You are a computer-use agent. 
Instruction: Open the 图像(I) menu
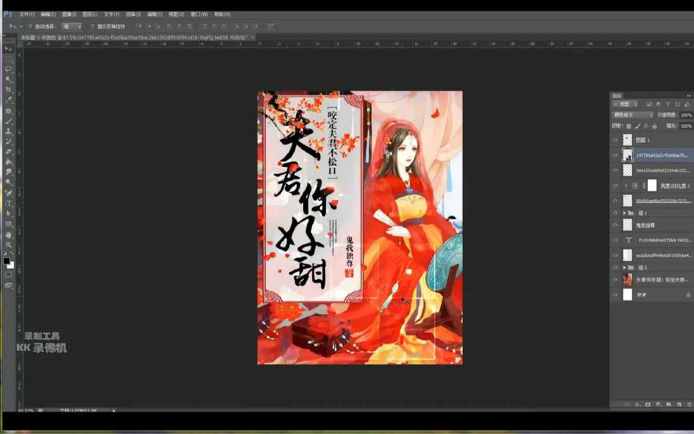[x=69, y=14]
